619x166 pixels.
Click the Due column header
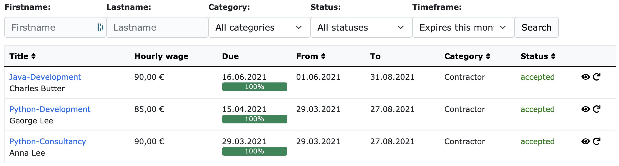pos(231,56)
